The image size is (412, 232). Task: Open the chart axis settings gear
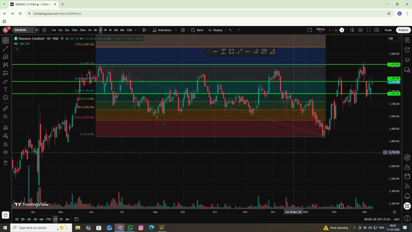(x=395, y=212)
